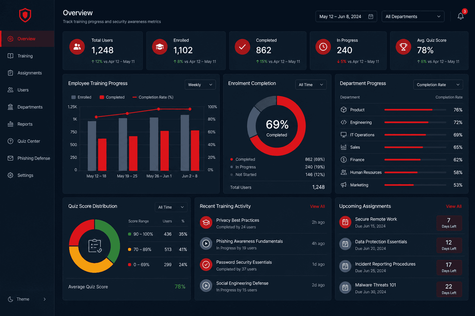Image resolution: width=475 pixels, height=316 pixels.
Task: Click the Product department cube icon
Action: 344,110
